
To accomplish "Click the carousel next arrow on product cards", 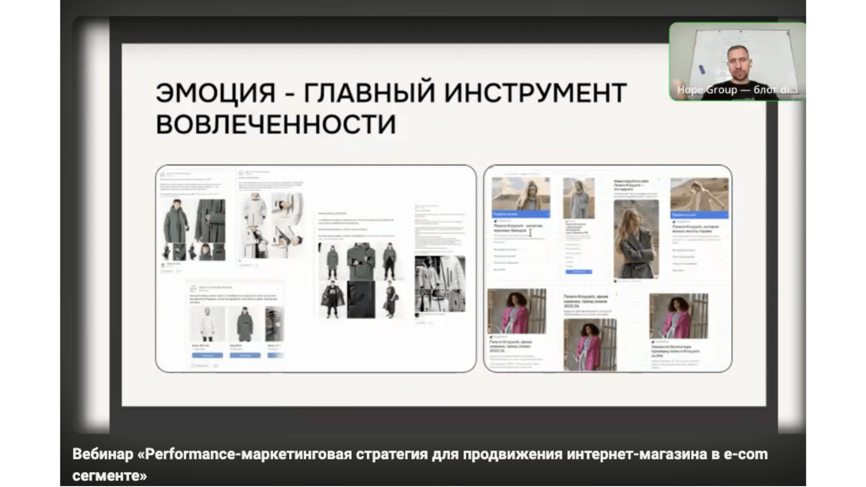I will (x=278, y=324).
